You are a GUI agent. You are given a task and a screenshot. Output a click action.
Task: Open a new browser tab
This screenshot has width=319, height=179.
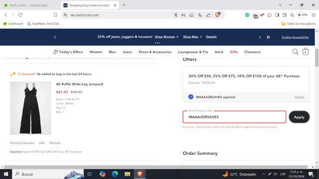[124, 5]
